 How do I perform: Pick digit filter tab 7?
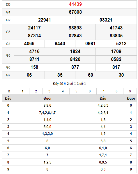[103, 91]
